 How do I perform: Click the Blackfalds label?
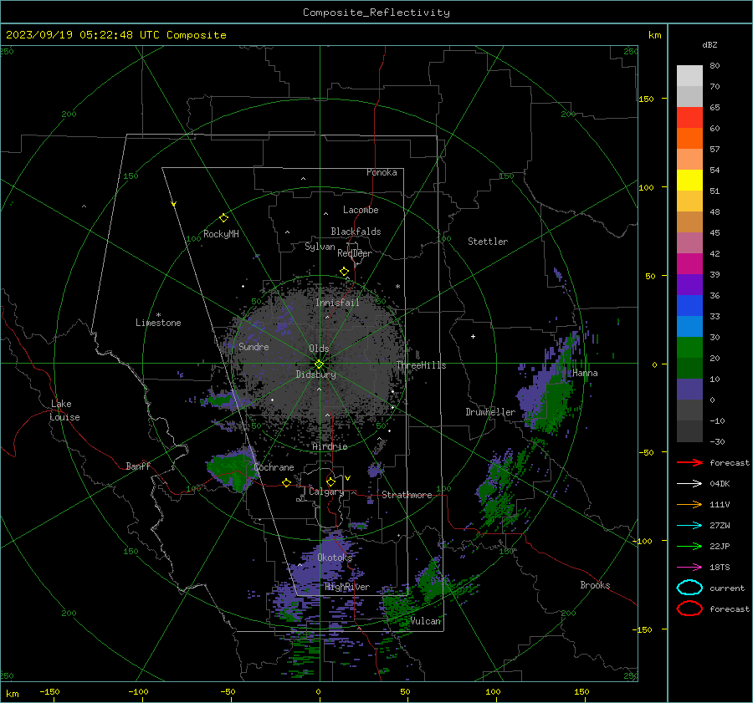point(356,232)
